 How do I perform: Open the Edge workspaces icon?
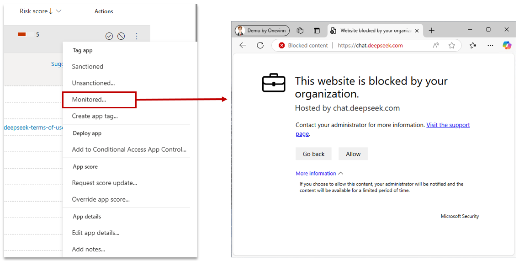[300, 31]
